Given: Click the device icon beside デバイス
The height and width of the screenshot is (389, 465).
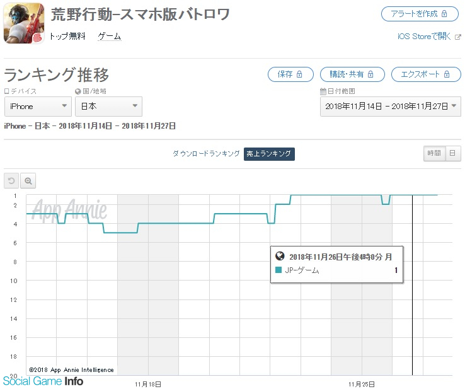Looking at the screenshot, I should (x=7, y=91).
